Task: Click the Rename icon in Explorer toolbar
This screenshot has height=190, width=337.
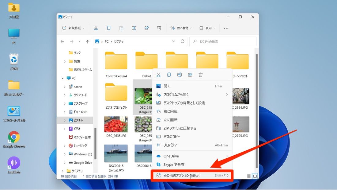Action: [134, 28]
